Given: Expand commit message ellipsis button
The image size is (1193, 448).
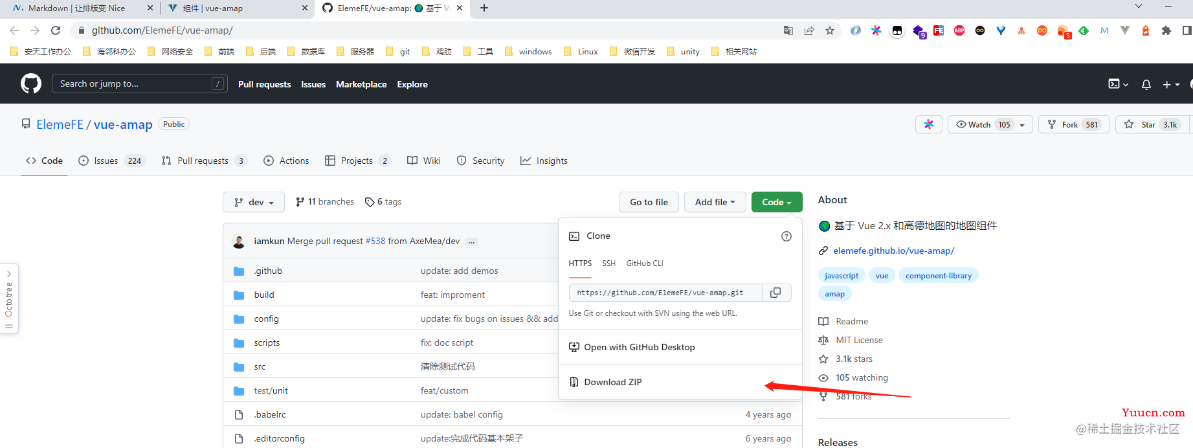Looking at the screenshot, I should tap(471, 241).
